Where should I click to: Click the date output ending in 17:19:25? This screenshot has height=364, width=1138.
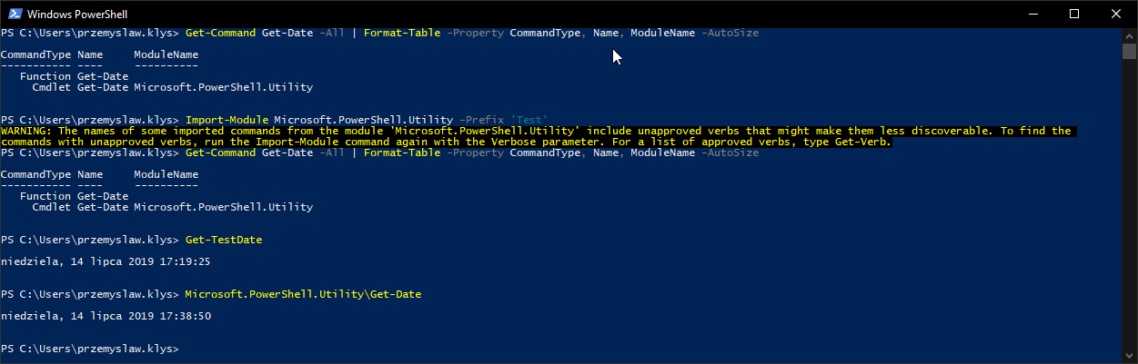click(x=106, y=261)
